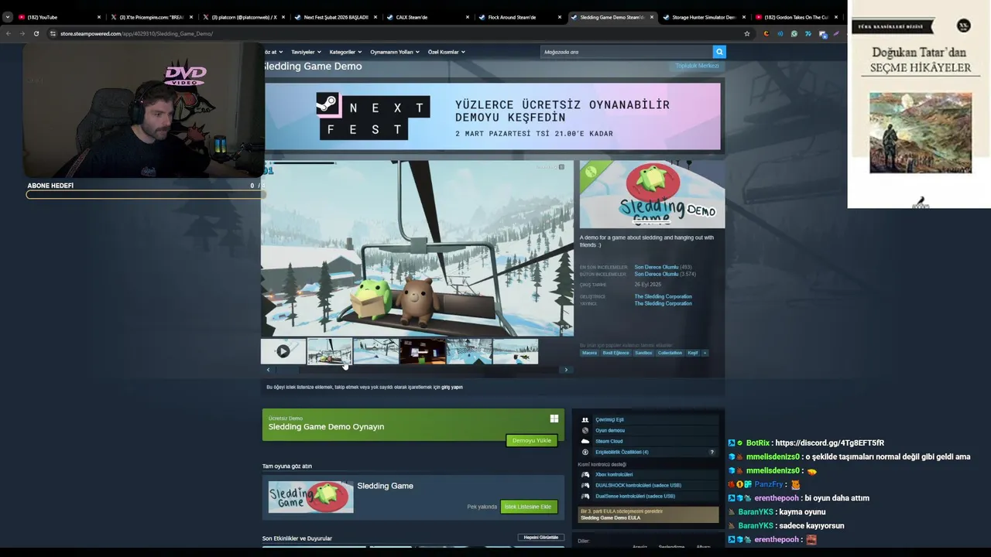Open recent reviews Son Derece Olumlu (493) link
This screenshot has height=557, width=991.
click(x=663, y=267)
